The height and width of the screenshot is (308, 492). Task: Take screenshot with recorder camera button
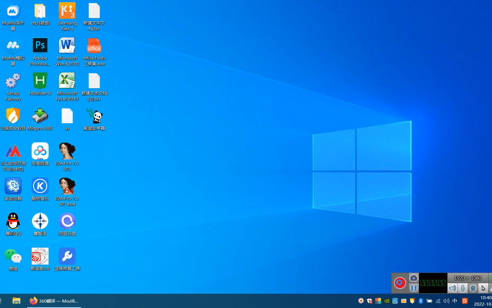414,278
